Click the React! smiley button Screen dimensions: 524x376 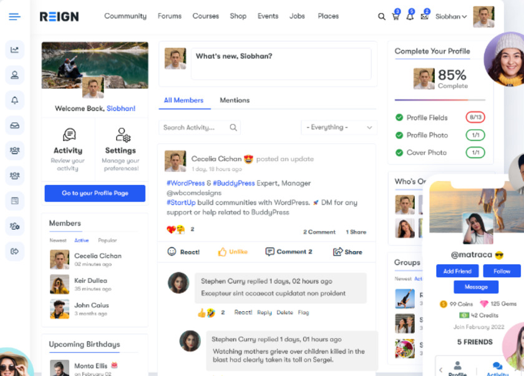[x=183, y=252]
